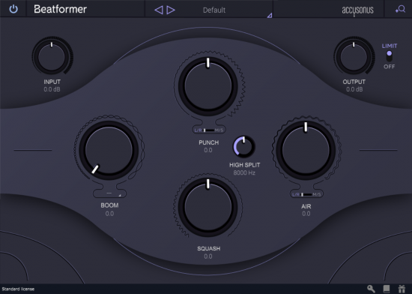Viewport: 412px width, 294px height.
Task: Open the Default preset dropdown
Action: click(214, 10)
